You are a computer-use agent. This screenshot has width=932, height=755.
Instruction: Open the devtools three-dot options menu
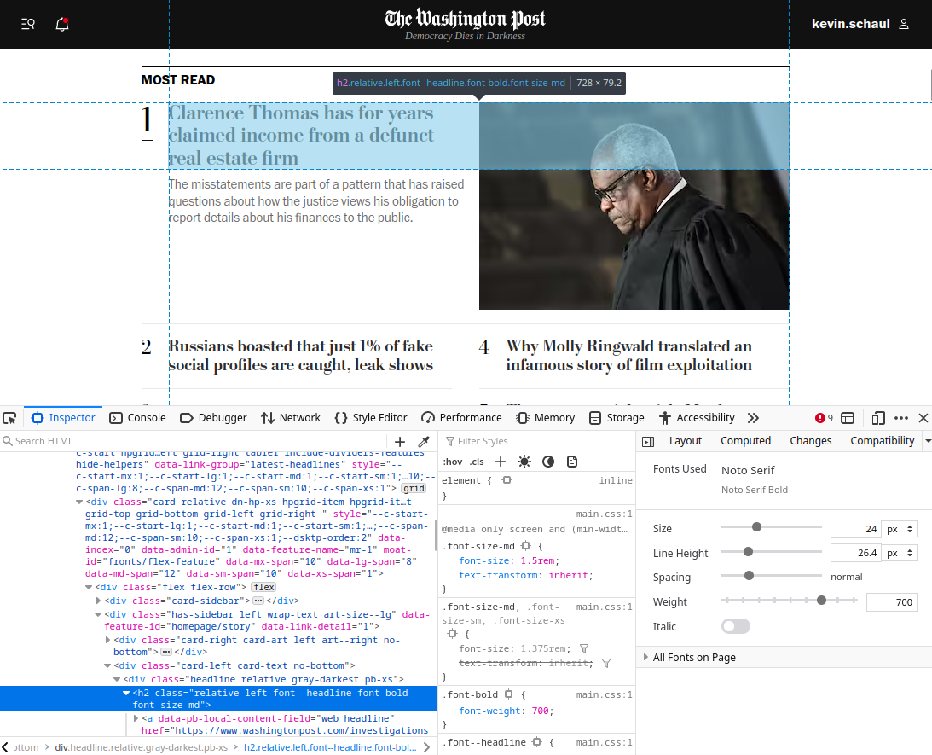tap(901, 418)
